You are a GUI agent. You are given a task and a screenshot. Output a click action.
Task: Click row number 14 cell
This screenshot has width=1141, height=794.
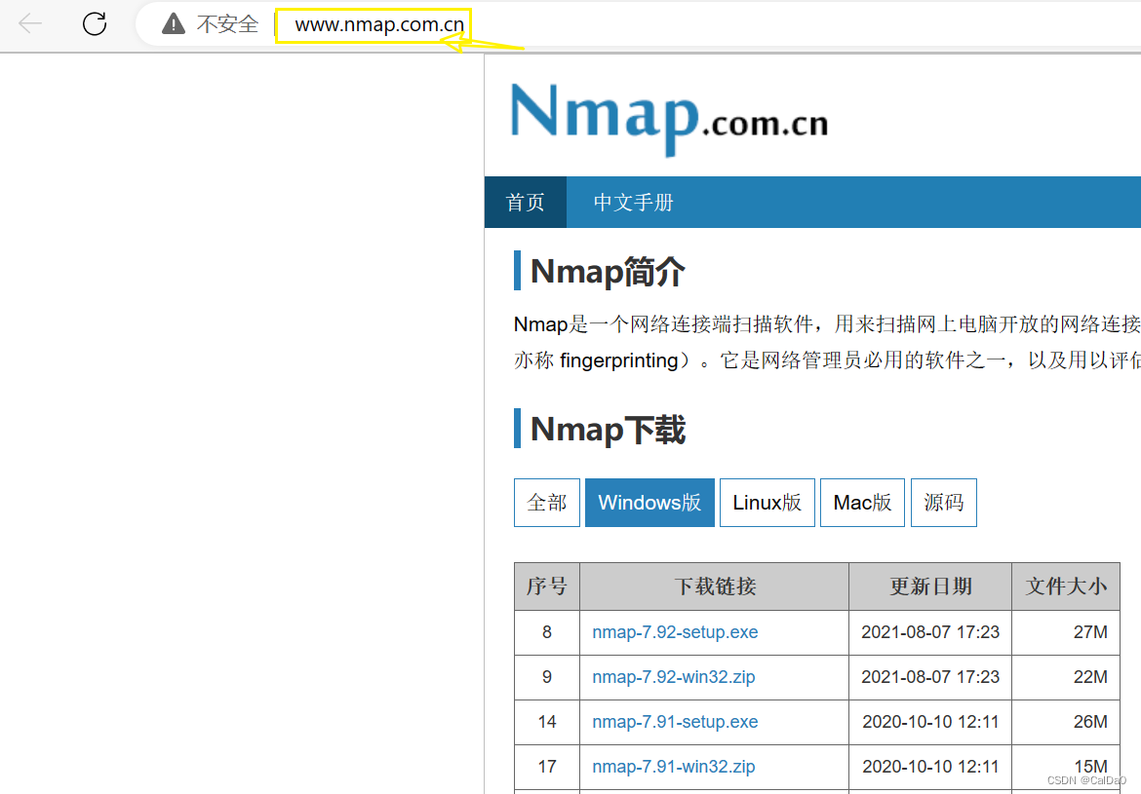tap(546, 721)
